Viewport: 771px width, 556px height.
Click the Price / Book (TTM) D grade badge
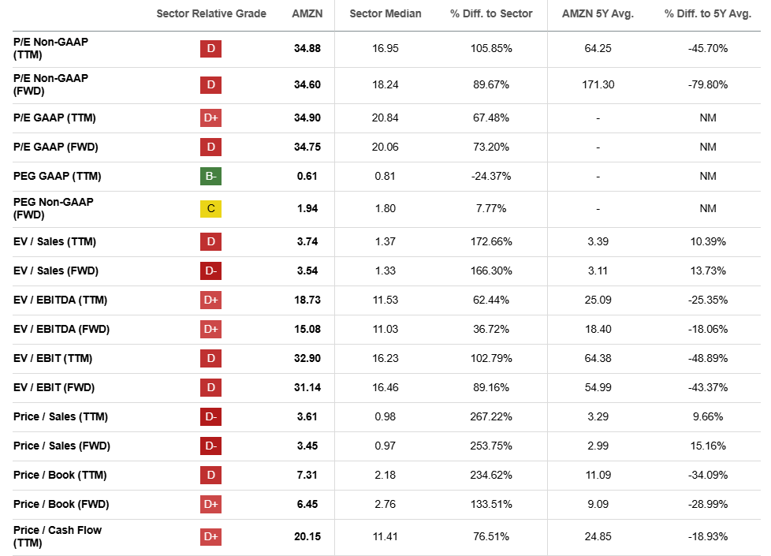[210, 475]
